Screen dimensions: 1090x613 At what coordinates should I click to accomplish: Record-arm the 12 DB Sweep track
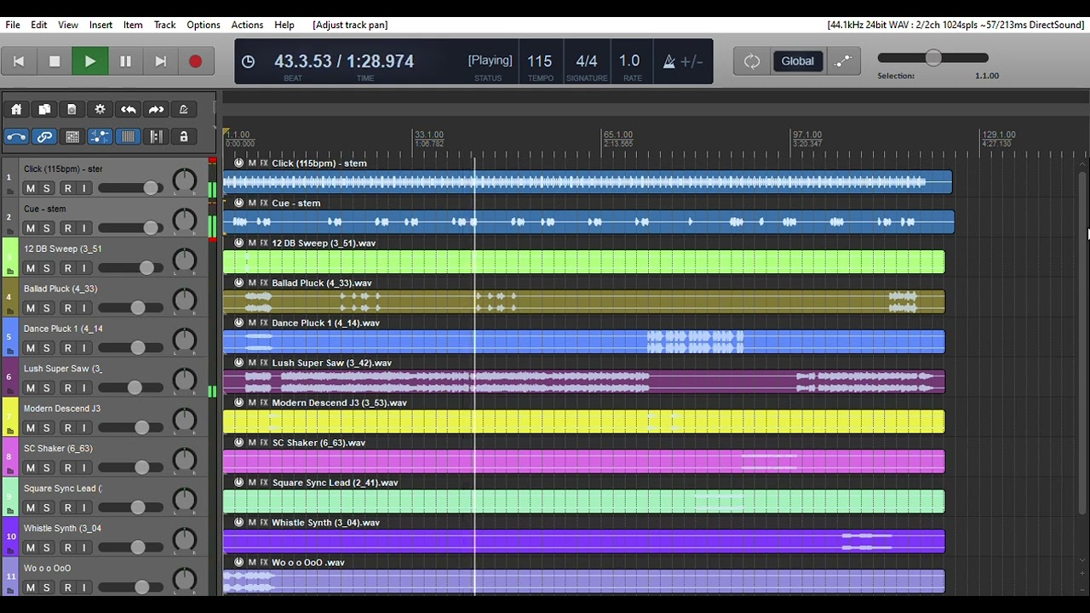67,268
